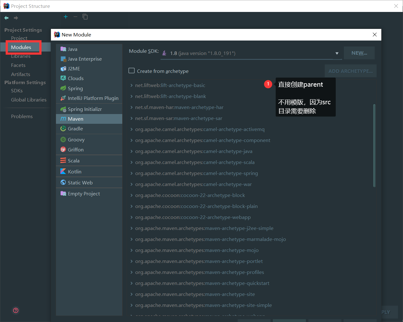Open Libraries settings section

(x=21, y=56)
